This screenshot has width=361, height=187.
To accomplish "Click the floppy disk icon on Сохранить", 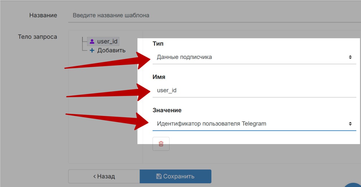I will tap(159, 176).
